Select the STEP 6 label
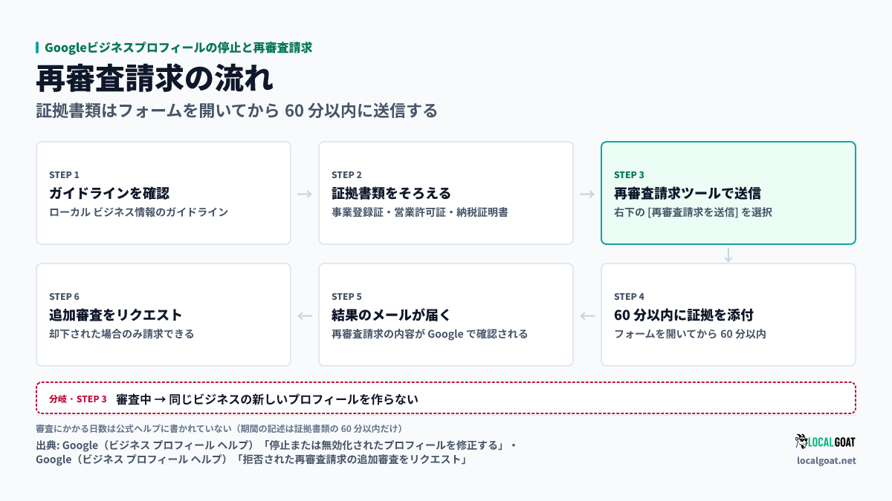892x501 pixels. (64, 297)
